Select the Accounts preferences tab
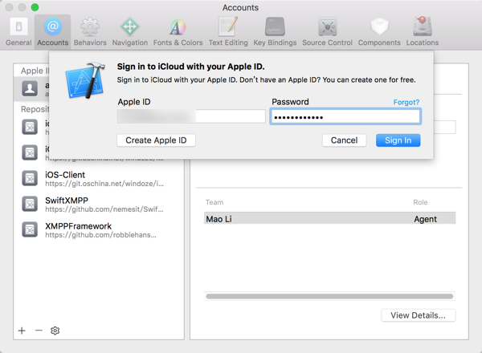482x353 pixels. [x=52, y=32]
